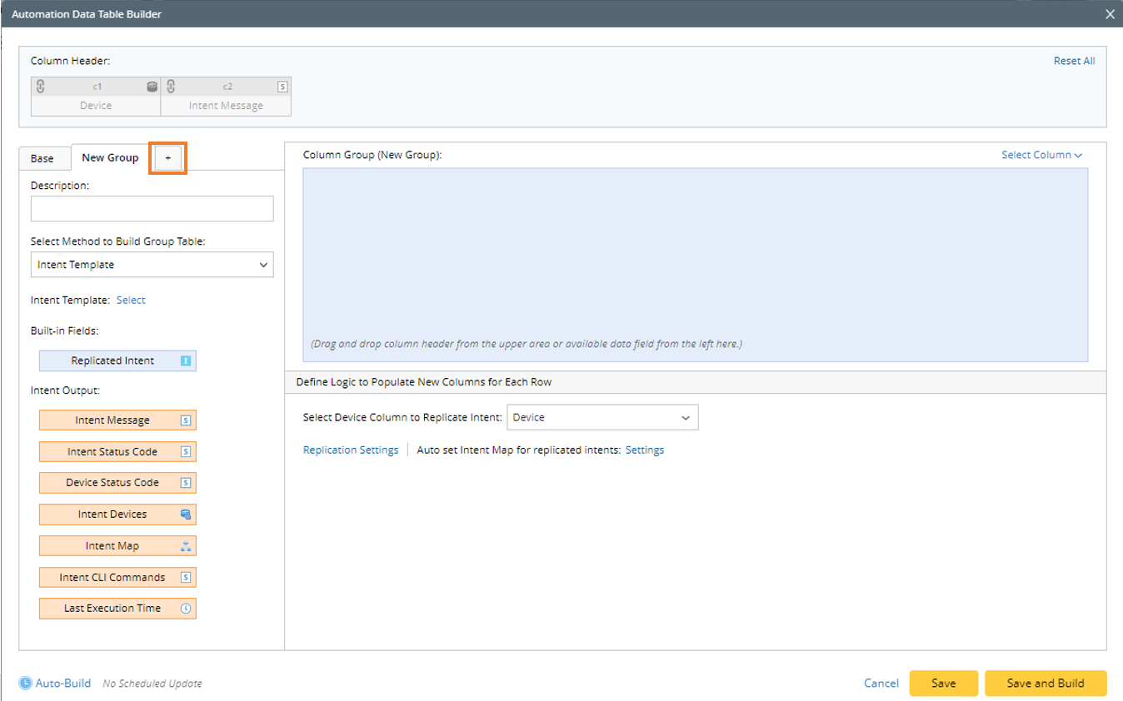Open the Select Device Column dropdown
This screenshot has height=701, width=1123.
click(x=602, y=418)
